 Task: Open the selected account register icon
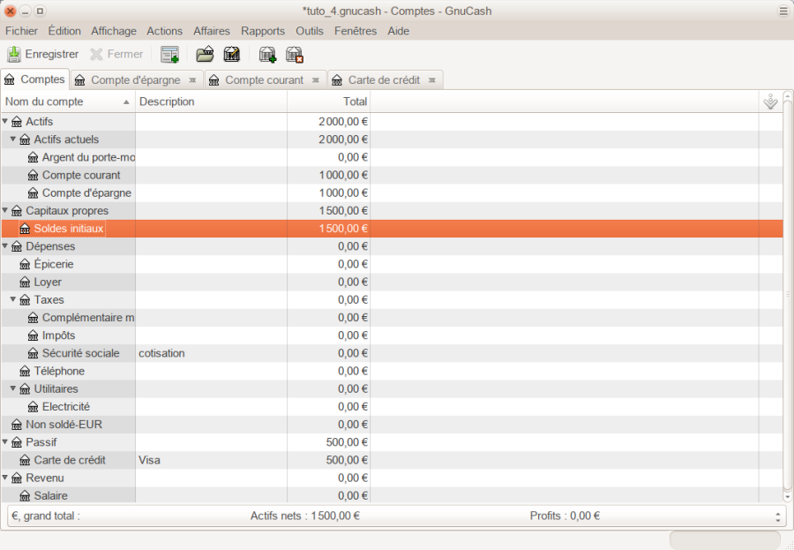point(205,55)
